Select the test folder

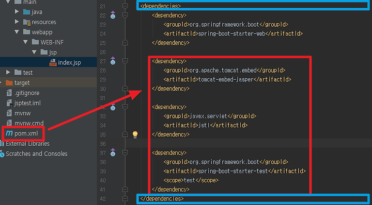(28, 73)
